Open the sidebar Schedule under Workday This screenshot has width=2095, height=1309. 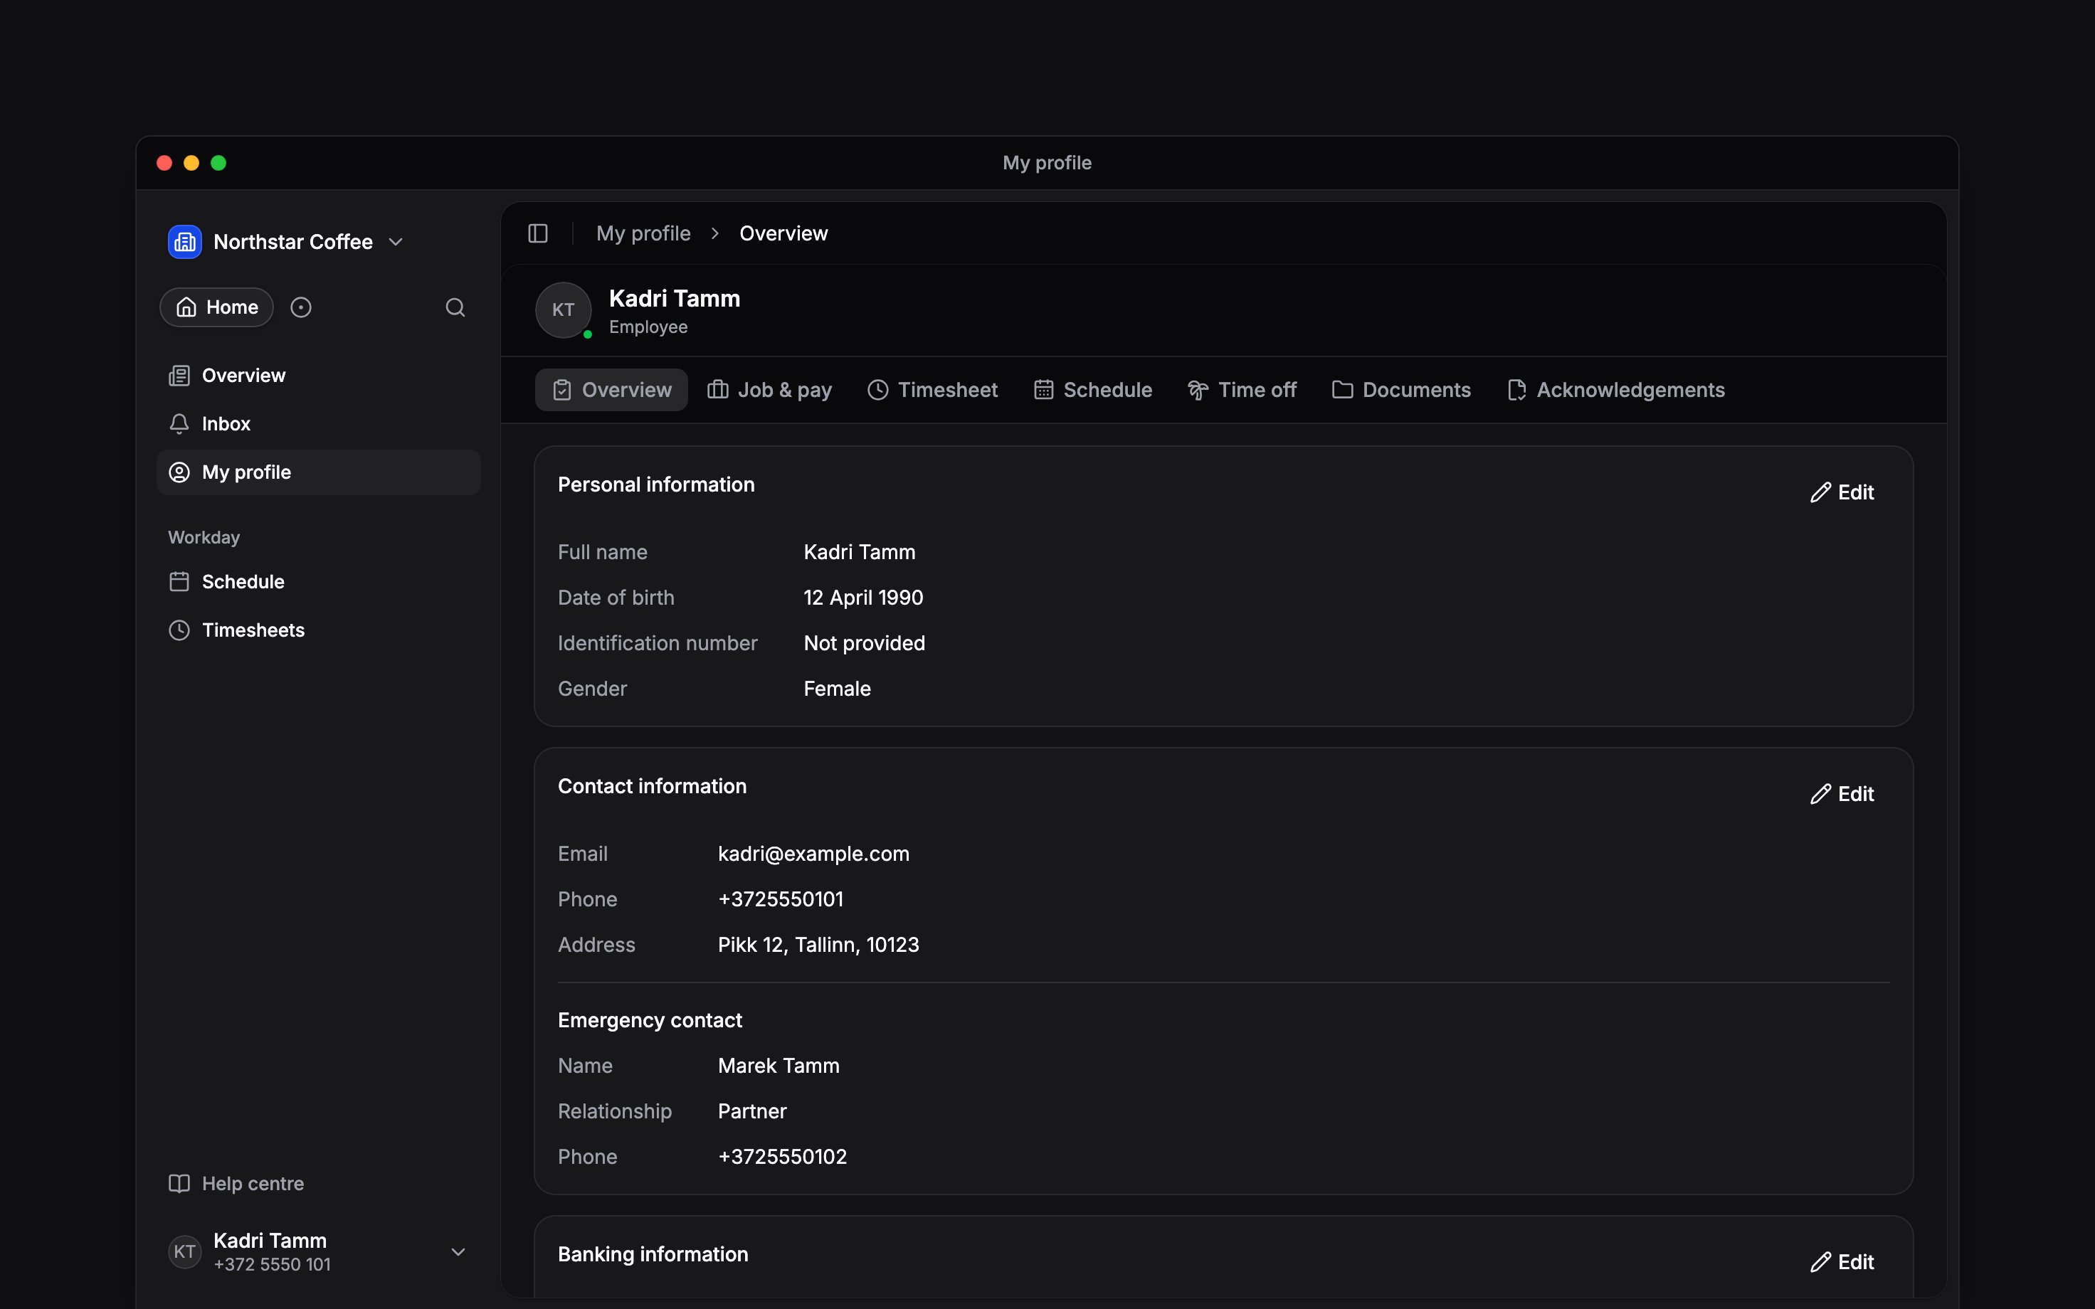[x=319, y=582]
